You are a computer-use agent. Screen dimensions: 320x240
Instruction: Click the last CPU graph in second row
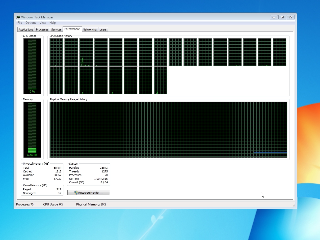click(x=161, y=80)
